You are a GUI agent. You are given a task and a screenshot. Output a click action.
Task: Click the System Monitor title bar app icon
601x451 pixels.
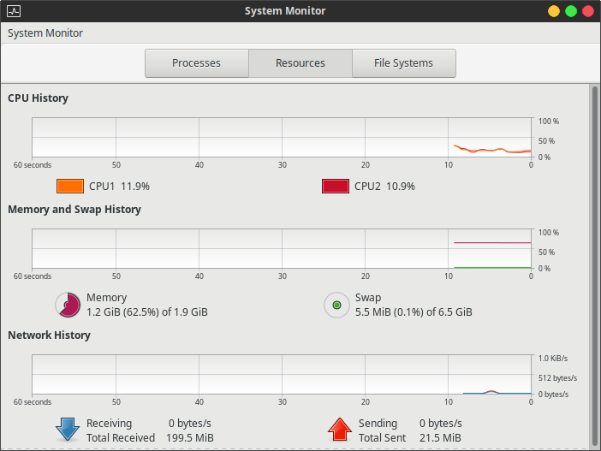click(x=14, y=11)
